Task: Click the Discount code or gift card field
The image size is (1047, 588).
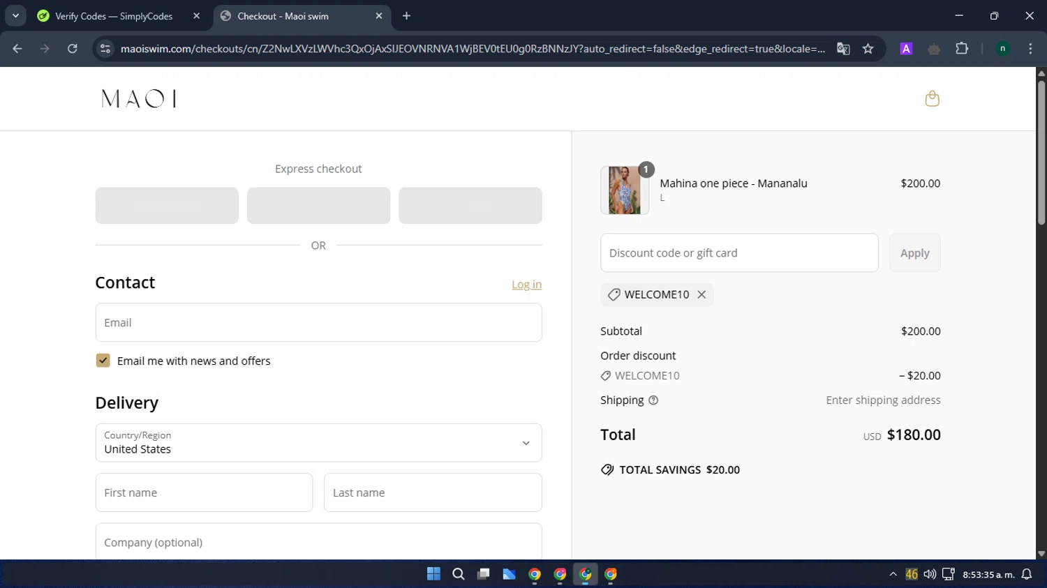Action: click(x=739, y=252)
